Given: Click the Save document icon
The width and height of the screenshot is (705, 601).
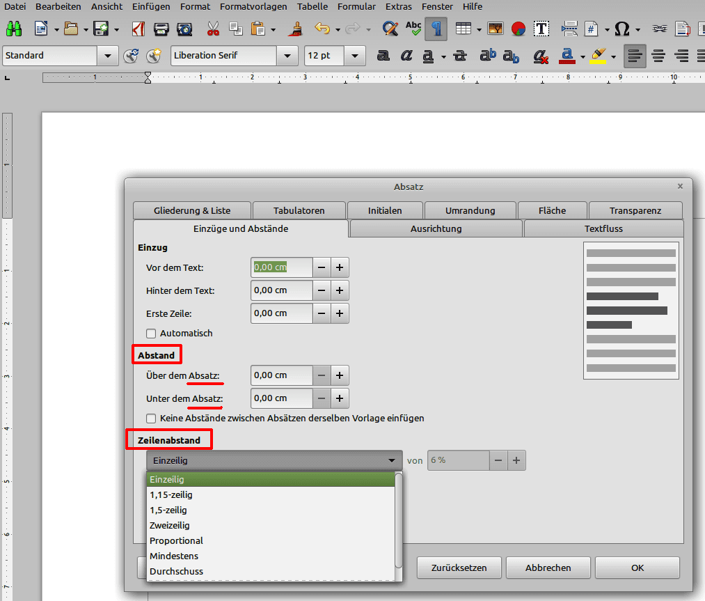Looking at the screenshot, I should coord(101,29).
